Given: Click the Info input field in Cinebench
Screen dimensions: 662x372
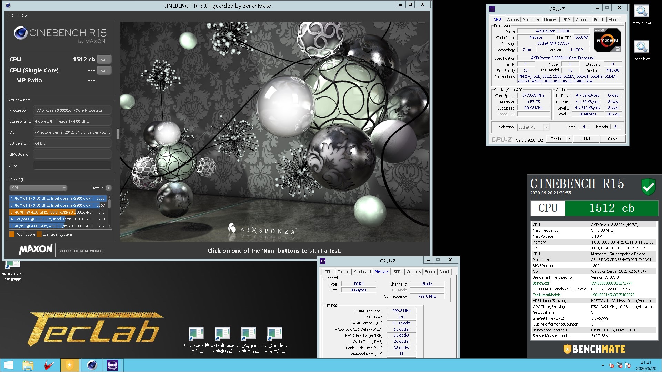Looking at the screenshot, I should pyautogui.click(x=72, y=165).
